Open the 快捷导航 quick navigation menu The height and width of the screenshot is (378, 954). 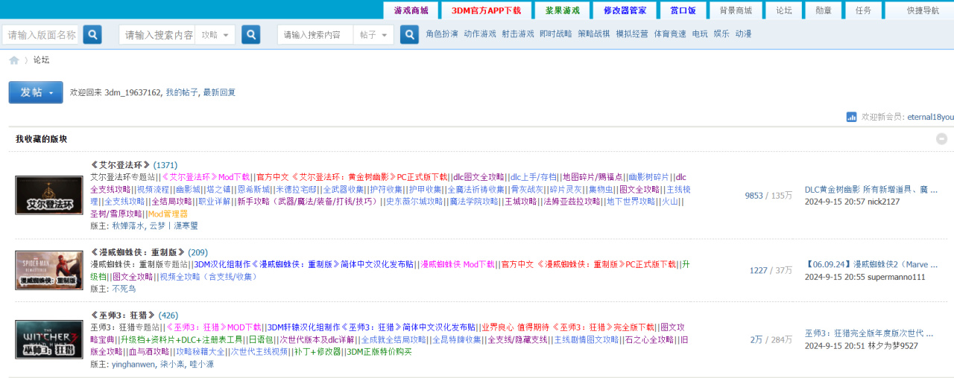[923, 10]
